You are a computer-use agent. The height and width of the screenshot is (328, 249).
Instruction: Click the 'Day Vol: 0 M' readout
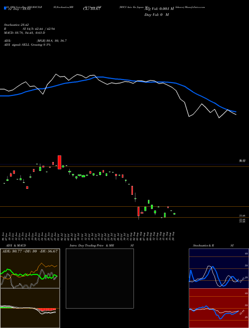pyautogui.click(x=156, y=15)
